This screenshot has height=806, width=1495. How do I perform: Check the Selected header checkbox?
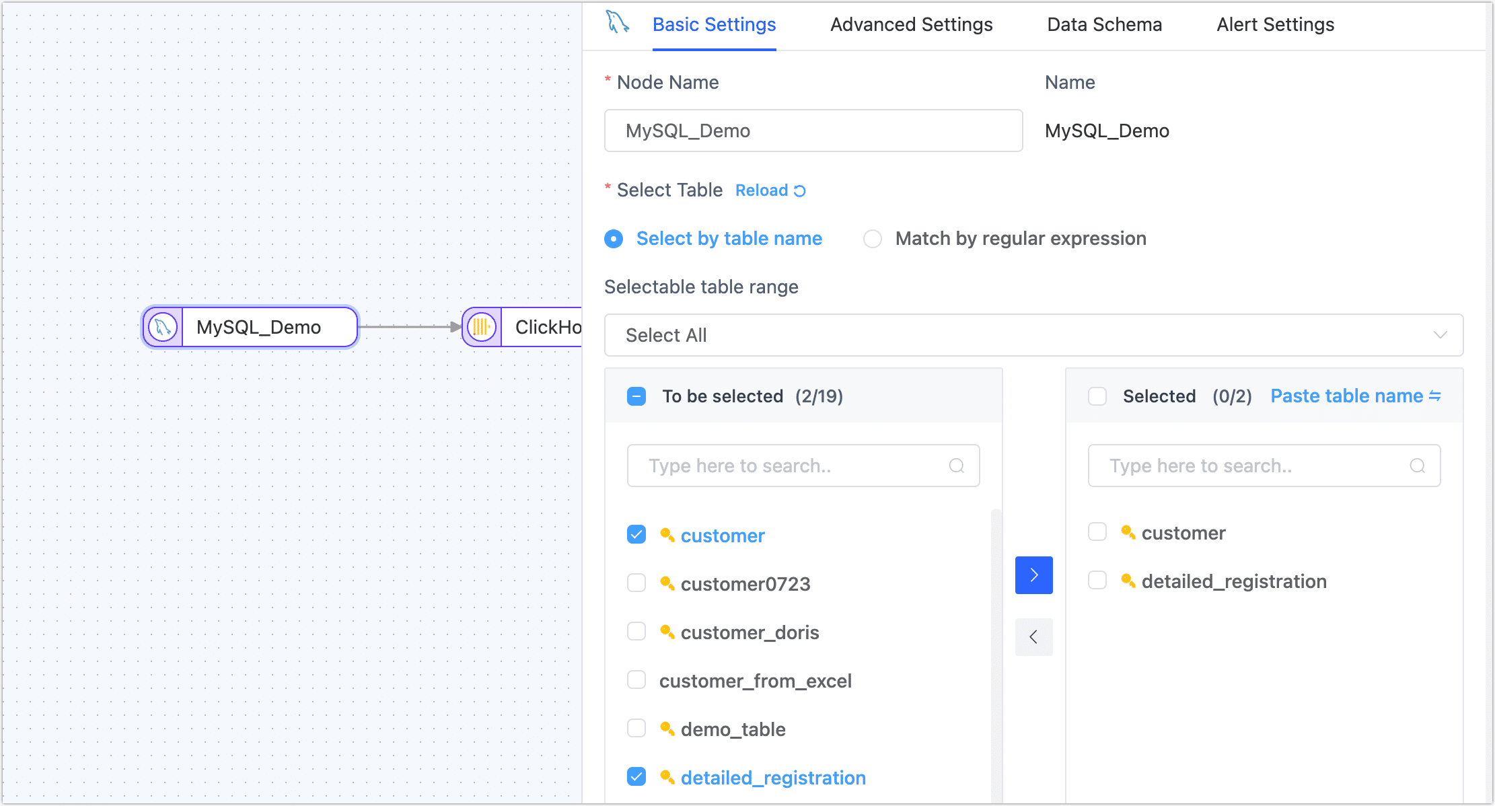(x=1097, y=396)
